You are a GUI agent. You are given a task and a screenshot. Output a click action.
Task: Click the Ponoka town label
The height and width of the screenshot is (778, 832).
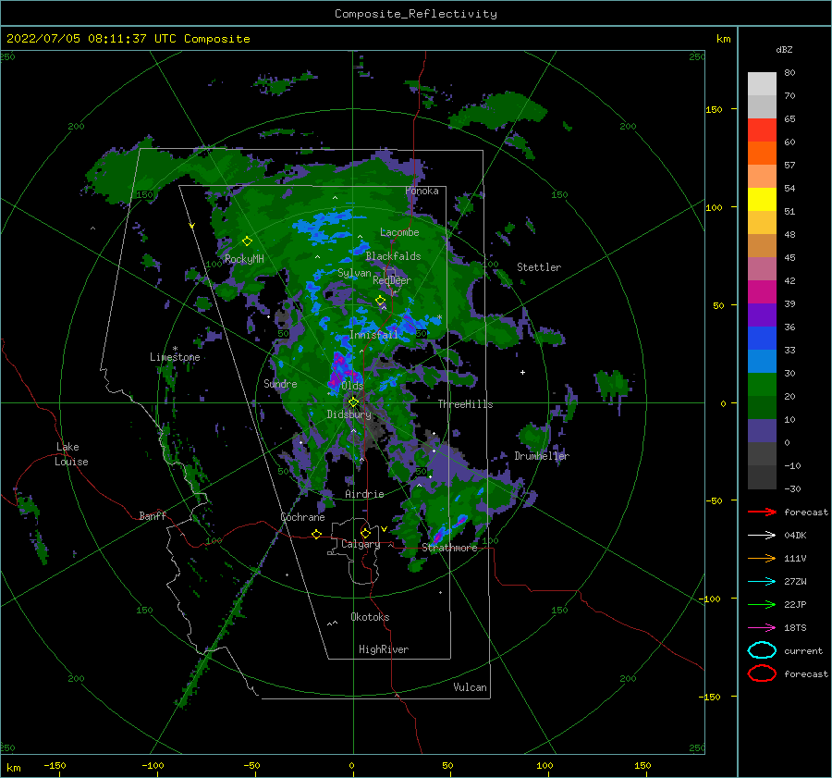coord(422,191)
